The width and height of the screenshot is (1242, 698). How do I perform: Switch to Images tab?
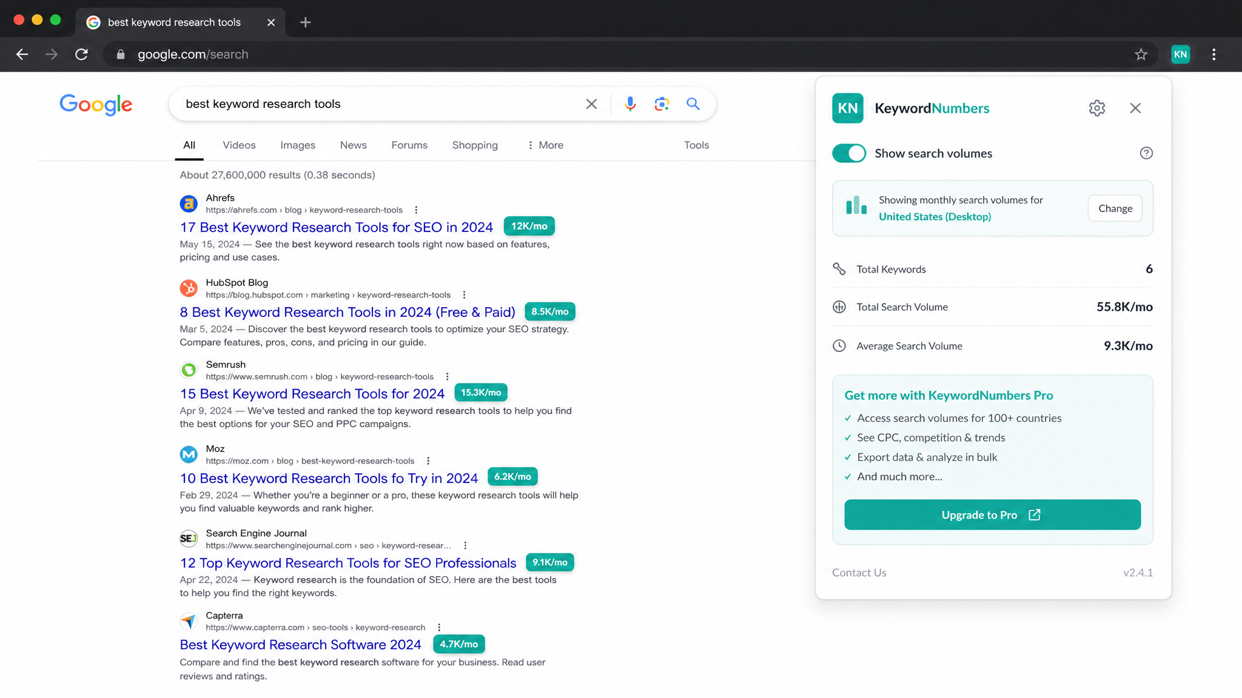[x=298, y=145]
